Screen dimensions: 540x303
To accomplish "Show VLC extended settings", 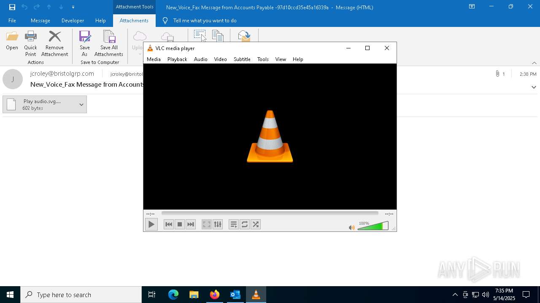I will 218,224.
